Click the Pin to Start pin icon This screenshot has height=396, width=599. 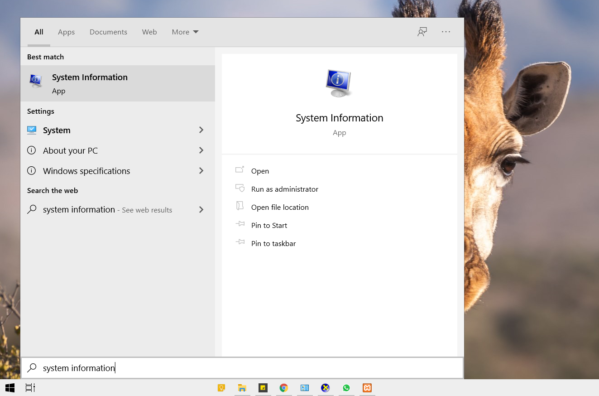tap(240, 224)
